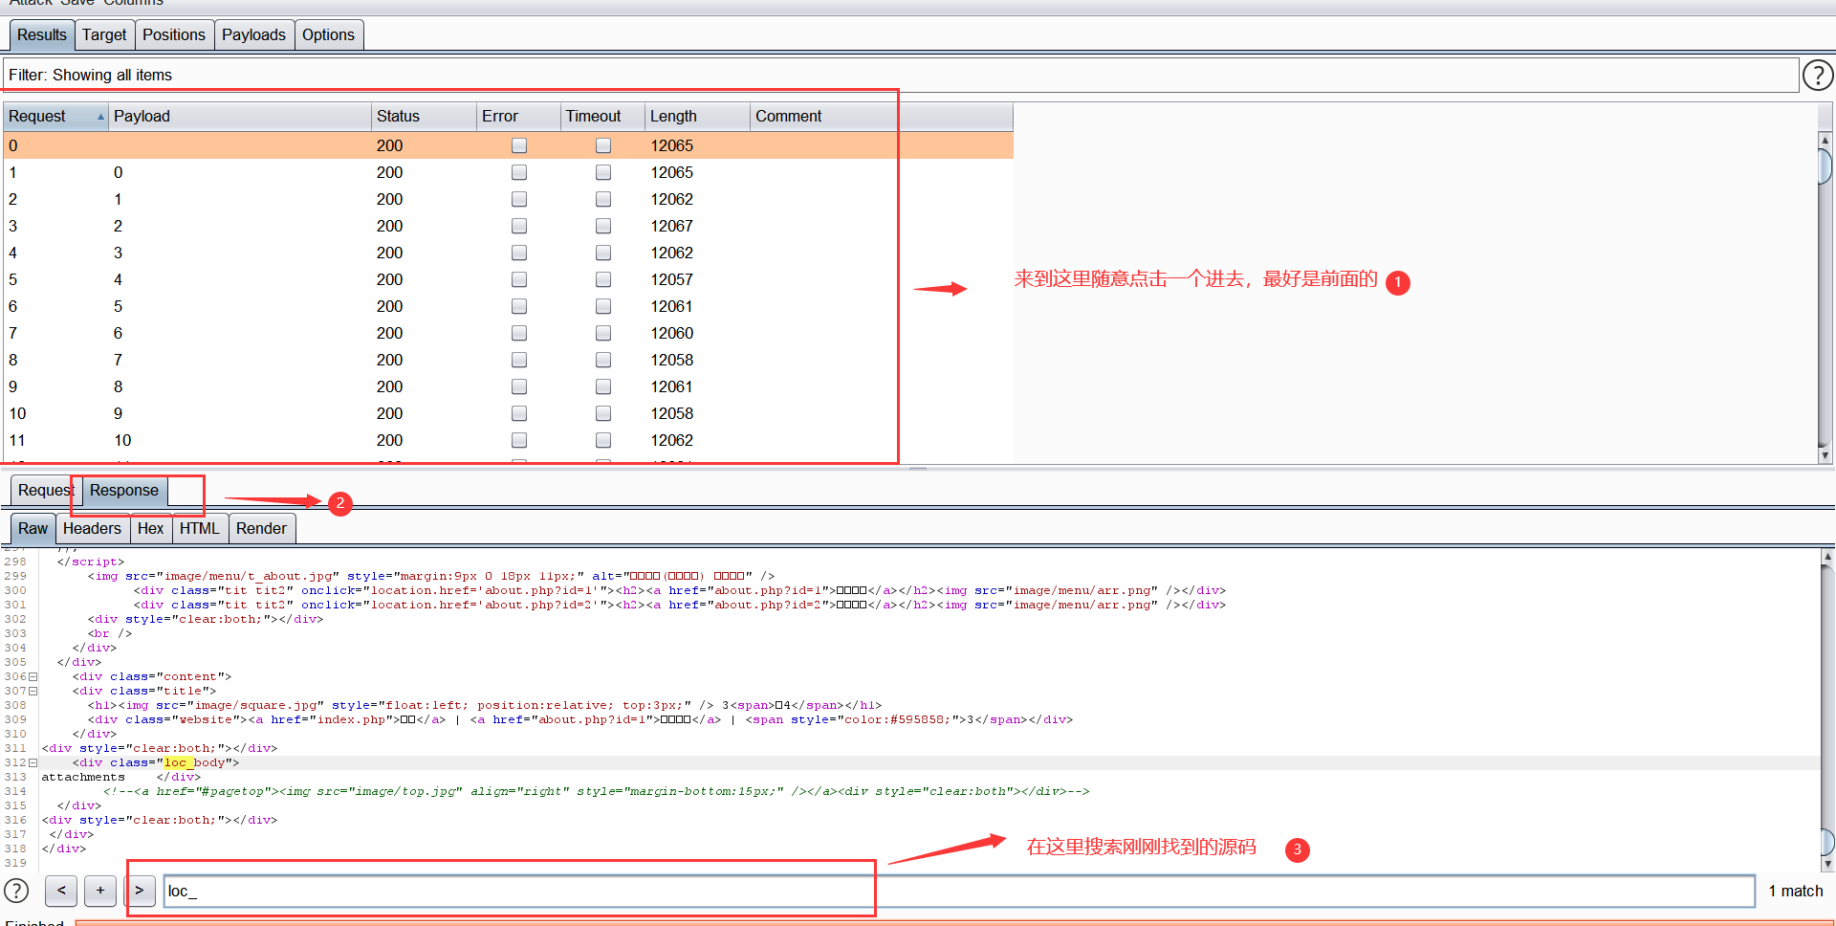The height and width of the screenshot is (926, 1836).
Task: Go to previous search match
Action: pos(61,891)
